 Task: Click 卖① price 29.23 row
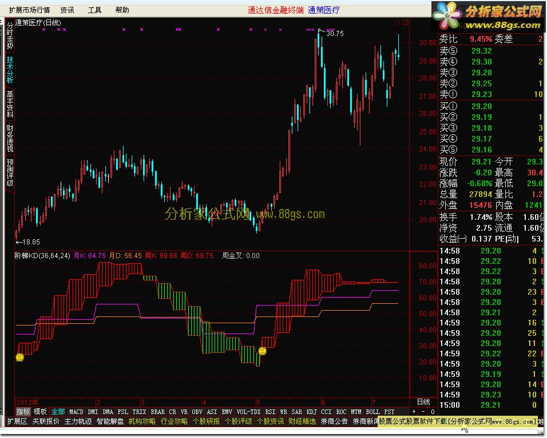491,94
